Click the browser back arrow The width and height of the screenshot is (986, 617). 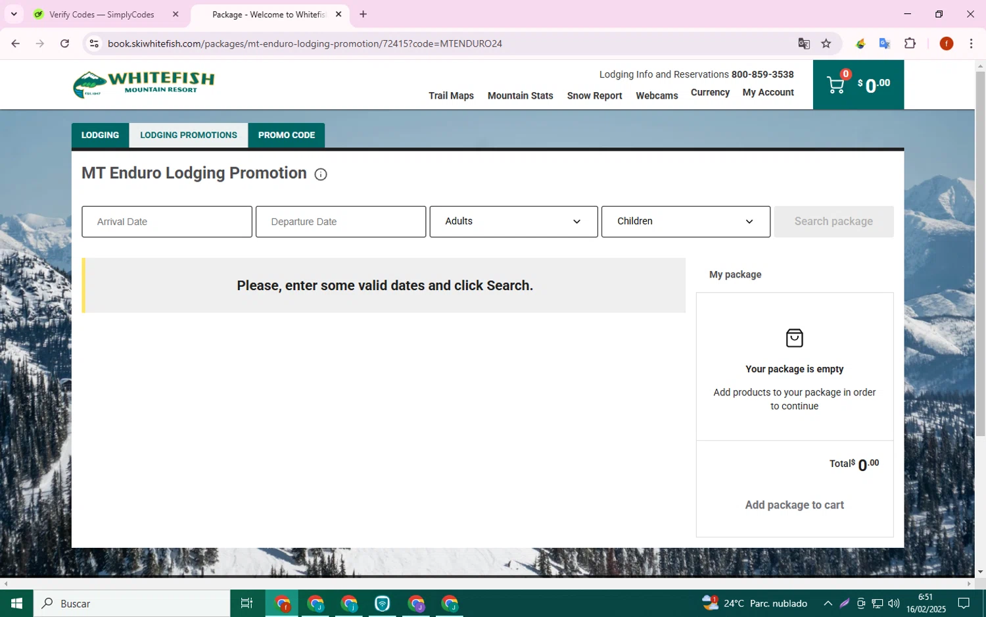pyautogui.click(x=15, y=43)
